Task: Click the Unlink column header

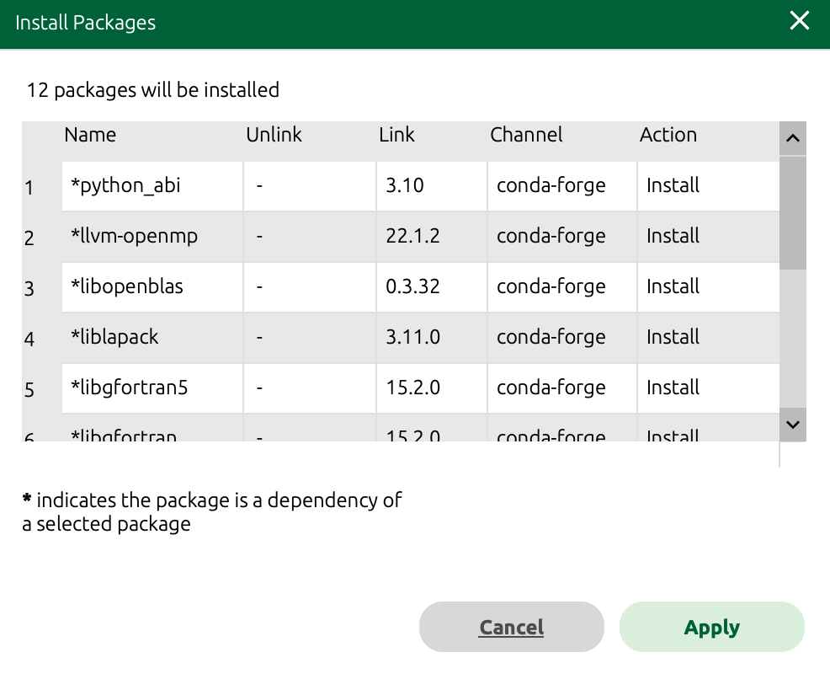Action: (x=274, y=135)
